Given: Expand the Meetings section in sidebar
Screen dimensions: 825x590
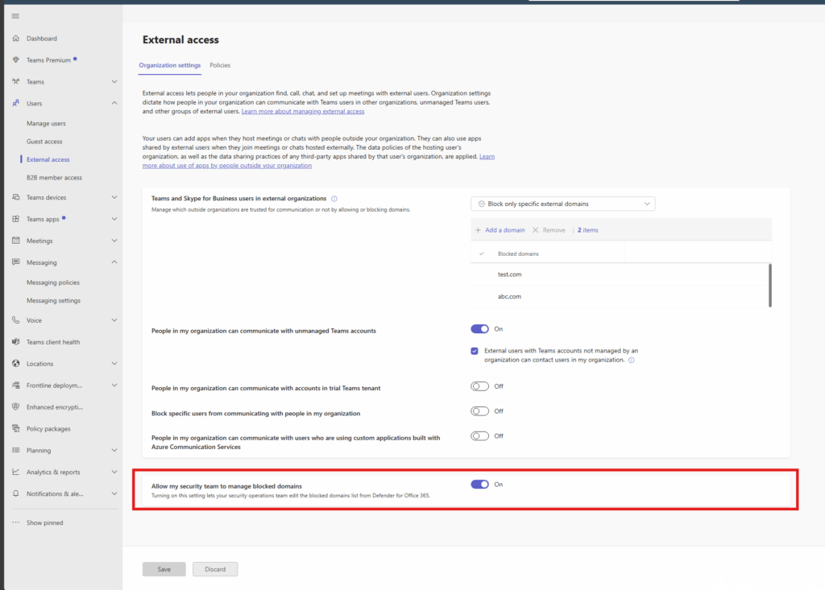Looking at the screenshot, I should click(x=114, y=241).
